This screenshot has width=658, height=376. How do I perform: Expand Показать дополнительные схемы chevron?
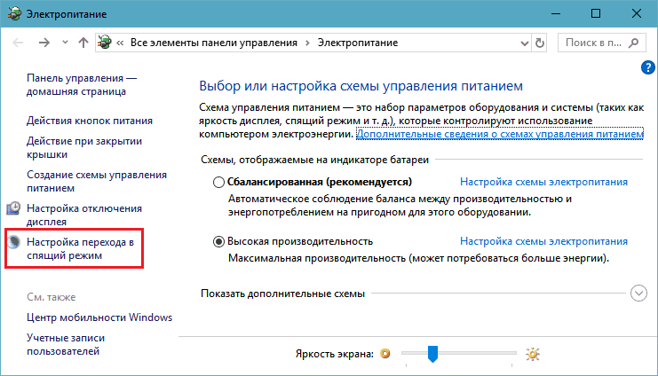(638, 294)
